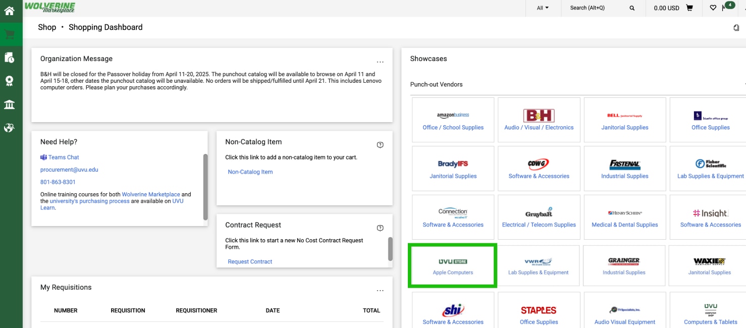
Task: Click the Punch-out Vendors section heading
Action: coord(436,85)
